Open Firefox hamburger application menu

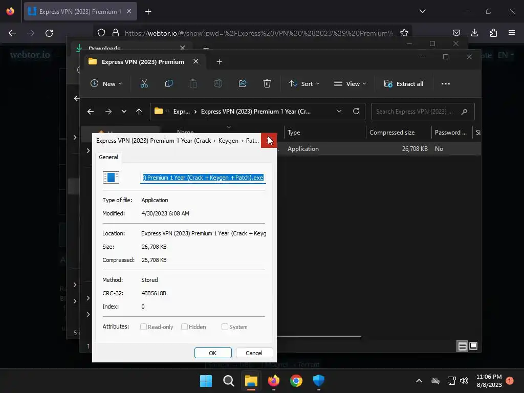coord(512,33)
